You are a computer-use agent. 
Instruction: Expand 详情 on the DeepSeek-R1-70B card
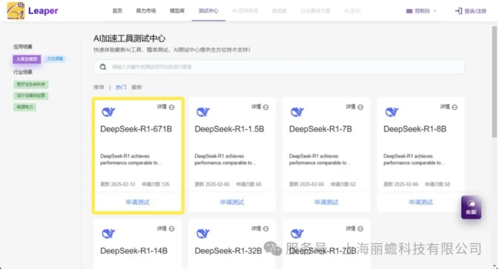pos(354,228)
